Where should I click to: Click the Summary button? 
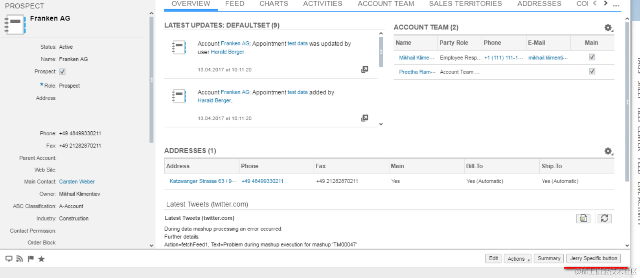click(549, 258)
